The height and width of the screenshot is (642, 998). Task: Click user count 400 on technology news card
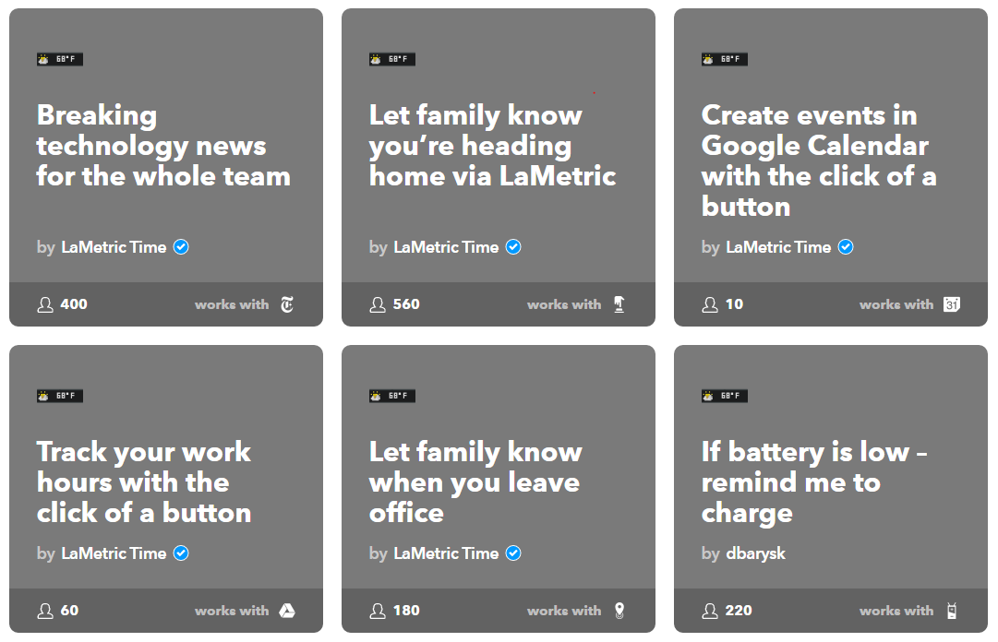[74, 304]
